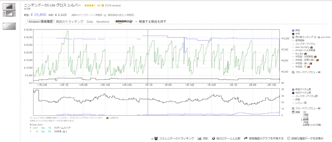Viewport: 332px width, 142px height.
Task: Click the globe icon to compare locales
Action: pos(212,138)
